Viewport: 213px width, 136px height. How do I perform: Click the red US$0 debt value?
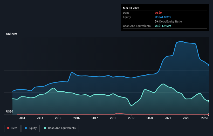pyautogui.click(x=158, y=13)
